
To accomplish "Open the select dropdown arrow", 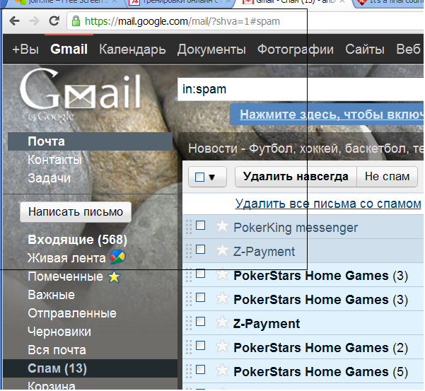I will coord(212,177).
